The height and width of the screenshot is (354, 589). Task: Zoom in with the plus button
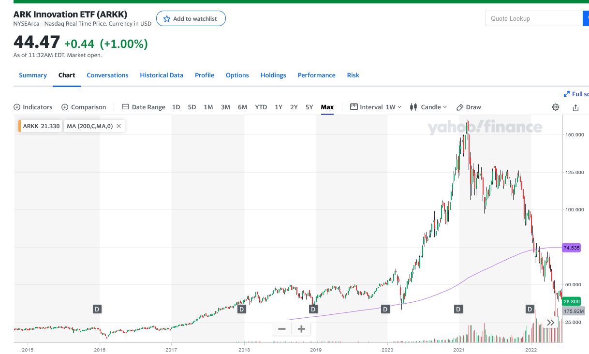301,329
